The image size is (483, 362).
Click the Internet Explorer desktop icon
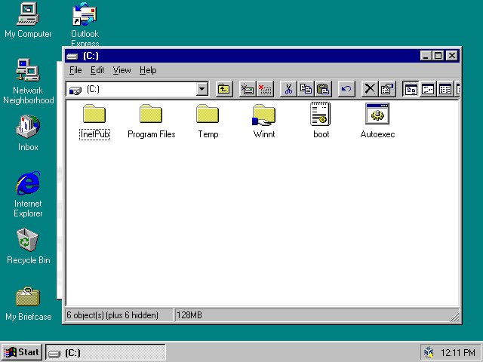[28, 195]
